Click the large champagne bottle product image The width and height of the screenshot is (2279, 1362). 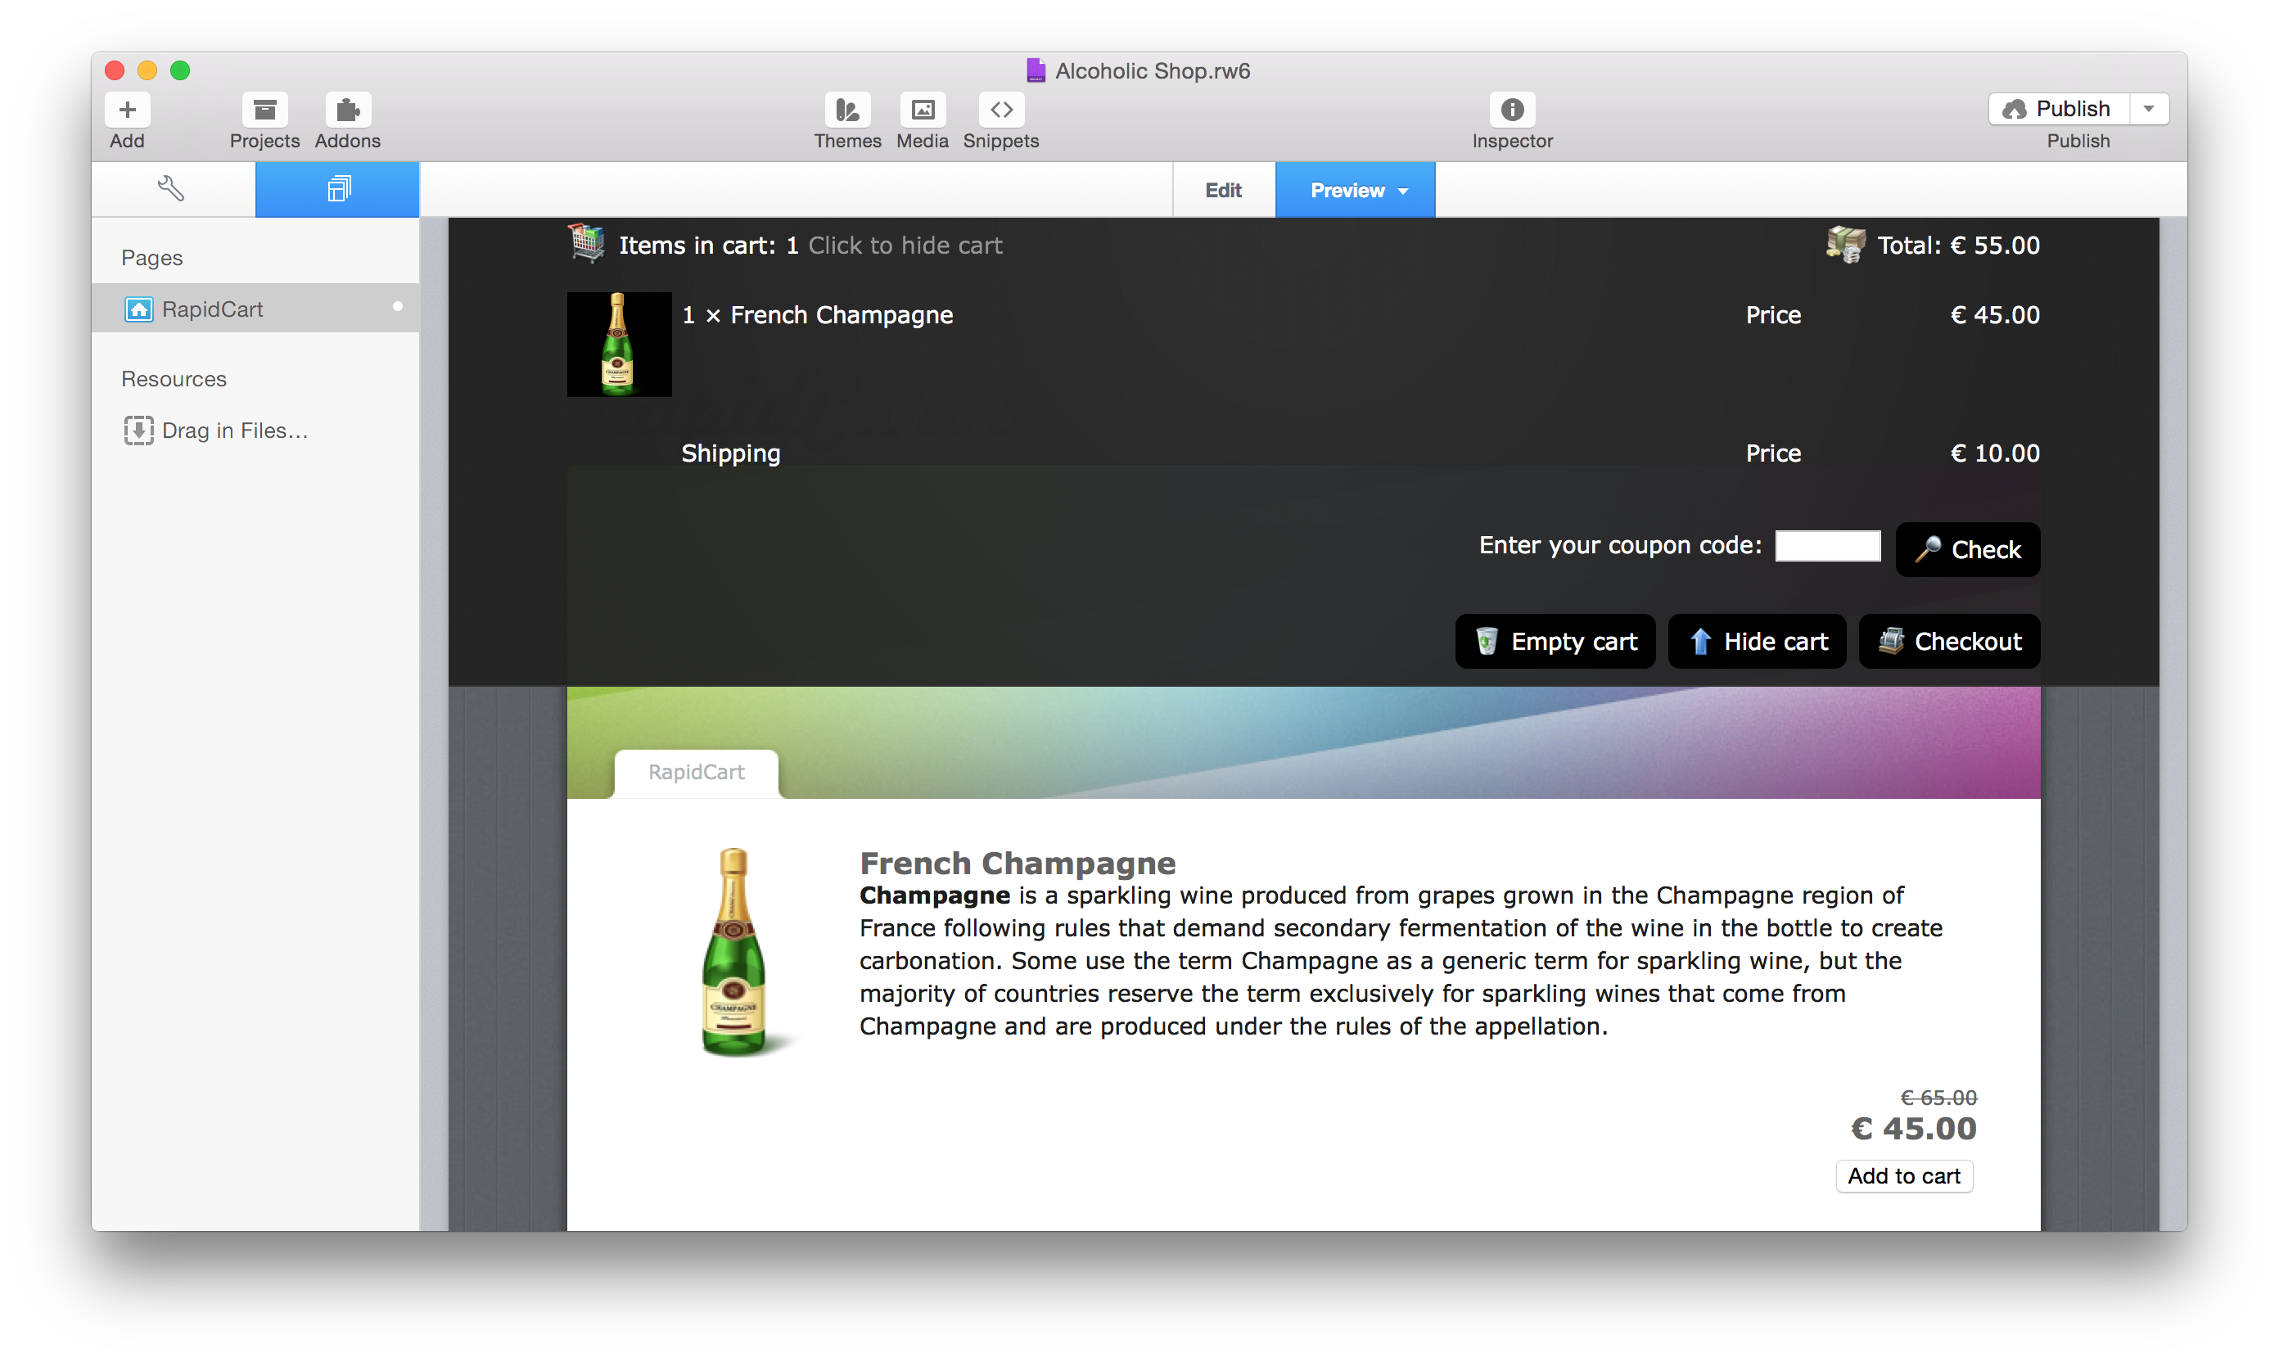click(x=734, y=952)
